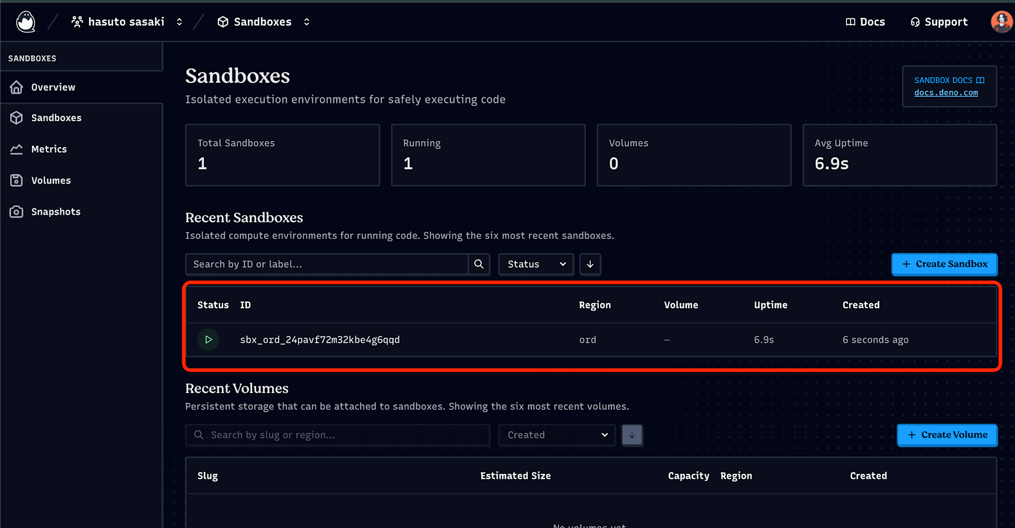Viewport: 1015px width, 528px height.
Task: Open Snapshots in the sidebar
Action: coord(56,212)
